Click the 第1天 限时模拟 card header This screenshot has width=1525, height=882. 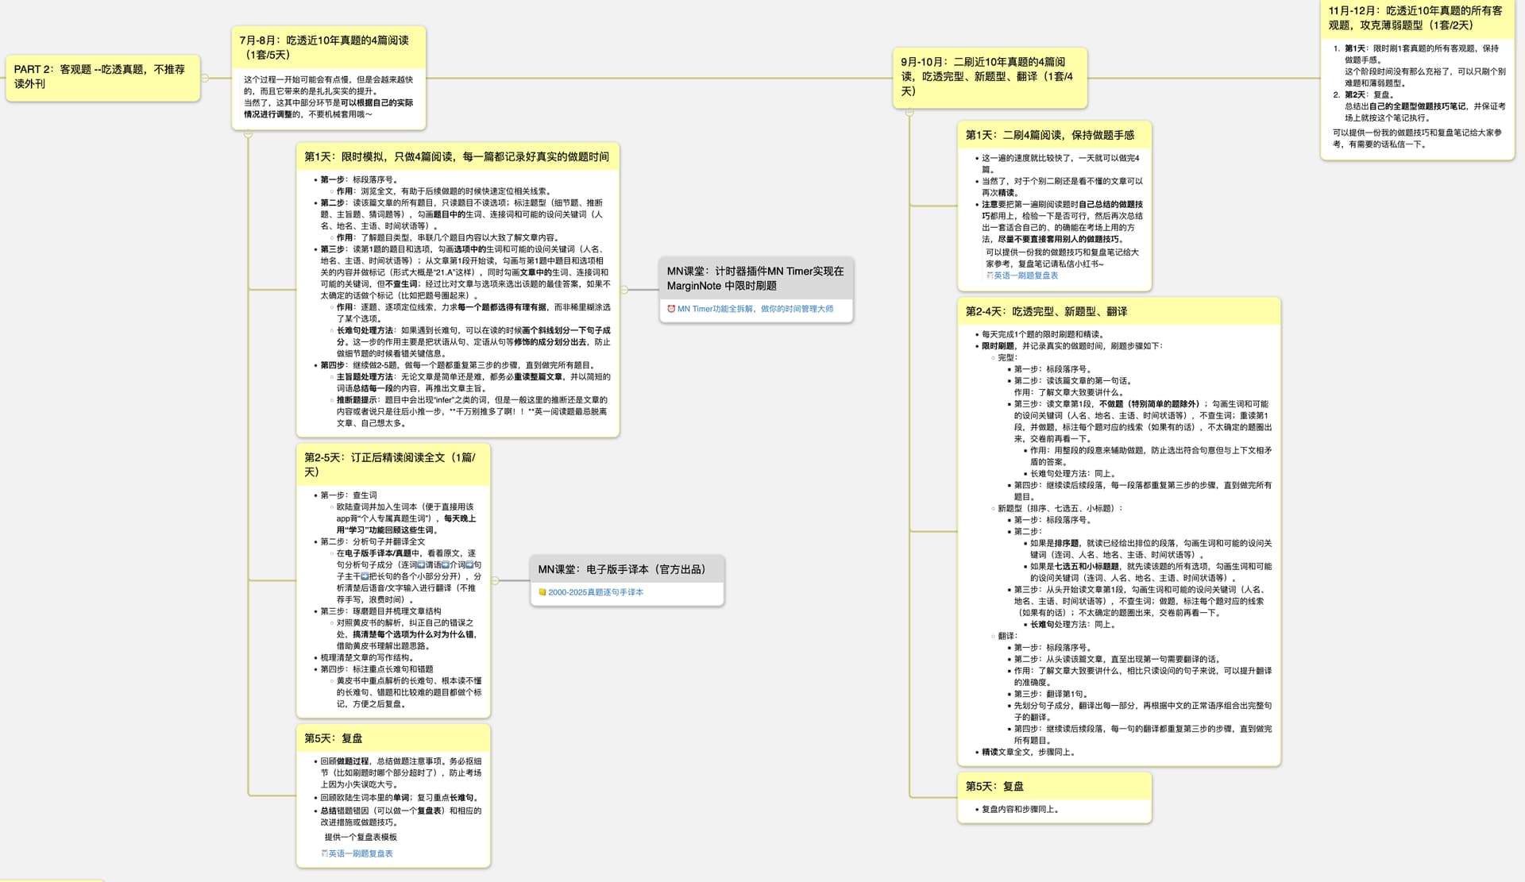point(457,156)
